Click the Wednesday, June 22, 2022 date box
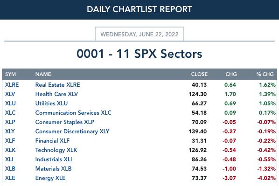This screenshot has height=186, width=279. click(139, 34)
